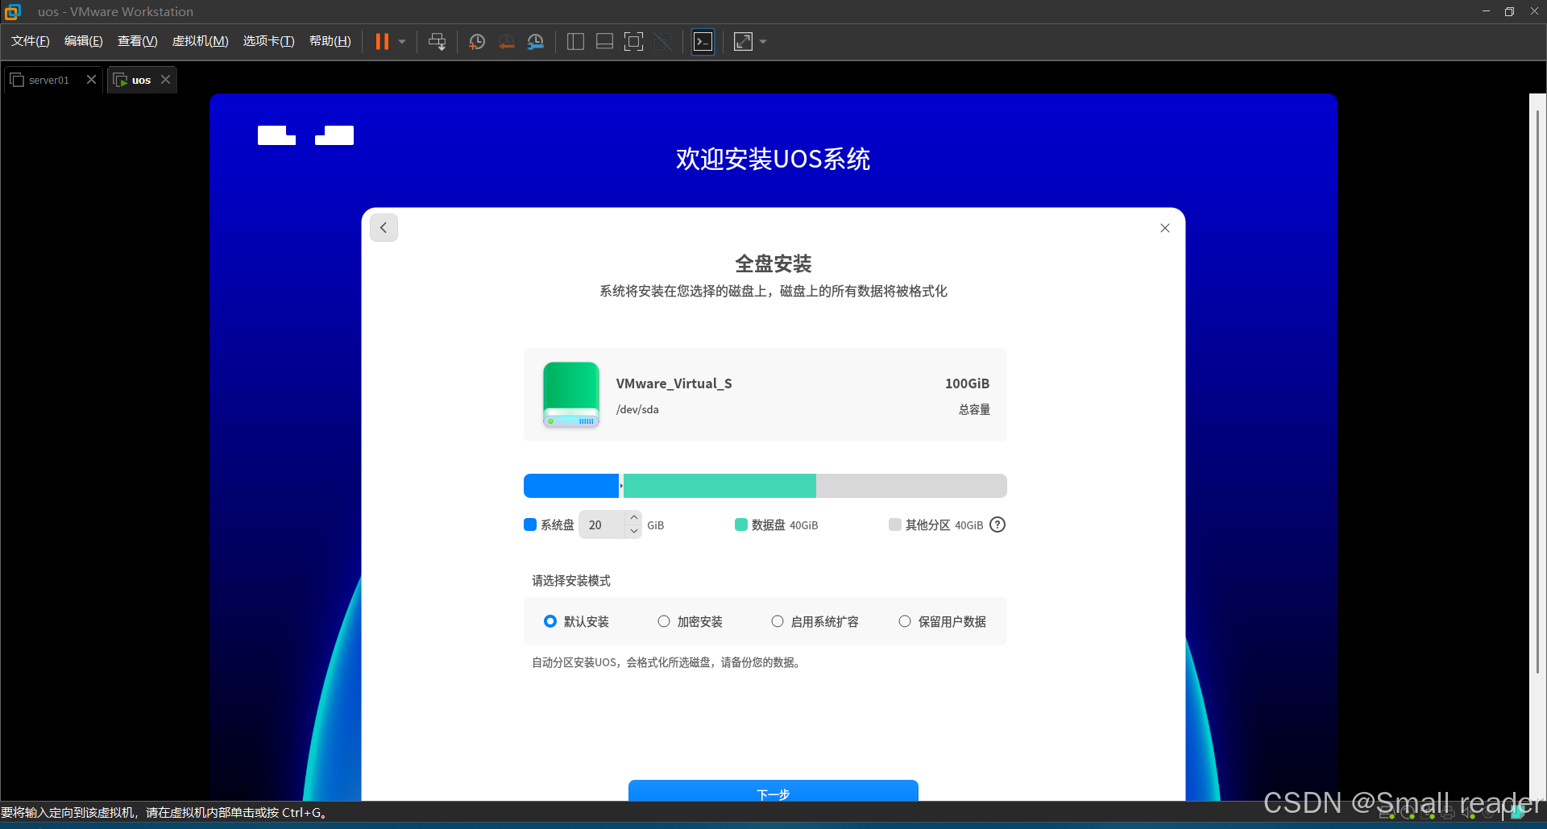This screenshot has width=1547, height=829.
Task: Open help for 其他分区
Action: coord(997,524)
